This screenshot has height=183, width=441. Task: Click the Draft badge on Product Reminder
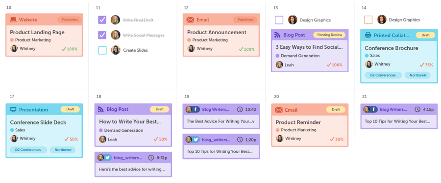[336, 110]
